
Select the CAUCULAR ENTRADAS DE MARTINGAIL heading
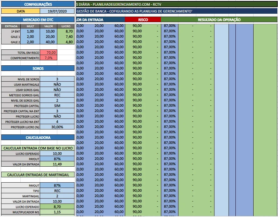[38, 175]
